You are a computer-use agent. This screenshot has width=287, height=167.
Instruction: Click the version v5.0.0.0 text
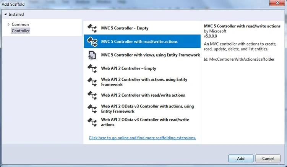click(x=210, y=36)
